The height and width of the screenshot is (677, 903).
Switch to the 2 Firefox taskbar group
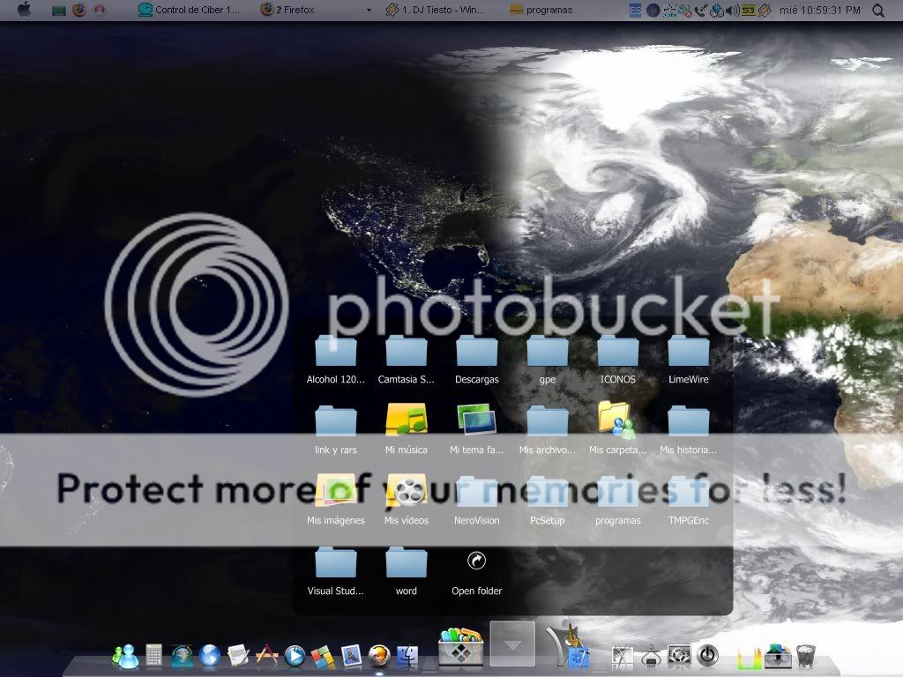[x=287, y=10]
